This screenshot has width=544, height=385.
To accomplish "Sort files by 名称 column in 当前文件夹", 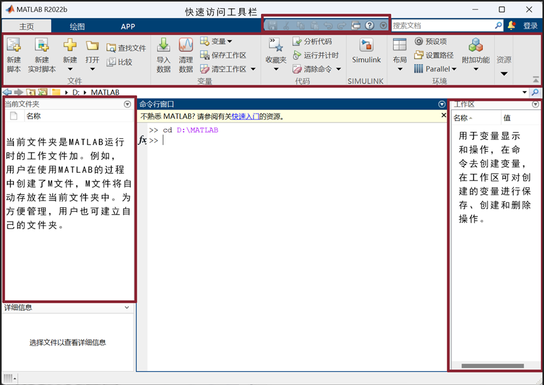I will point(33,116).
